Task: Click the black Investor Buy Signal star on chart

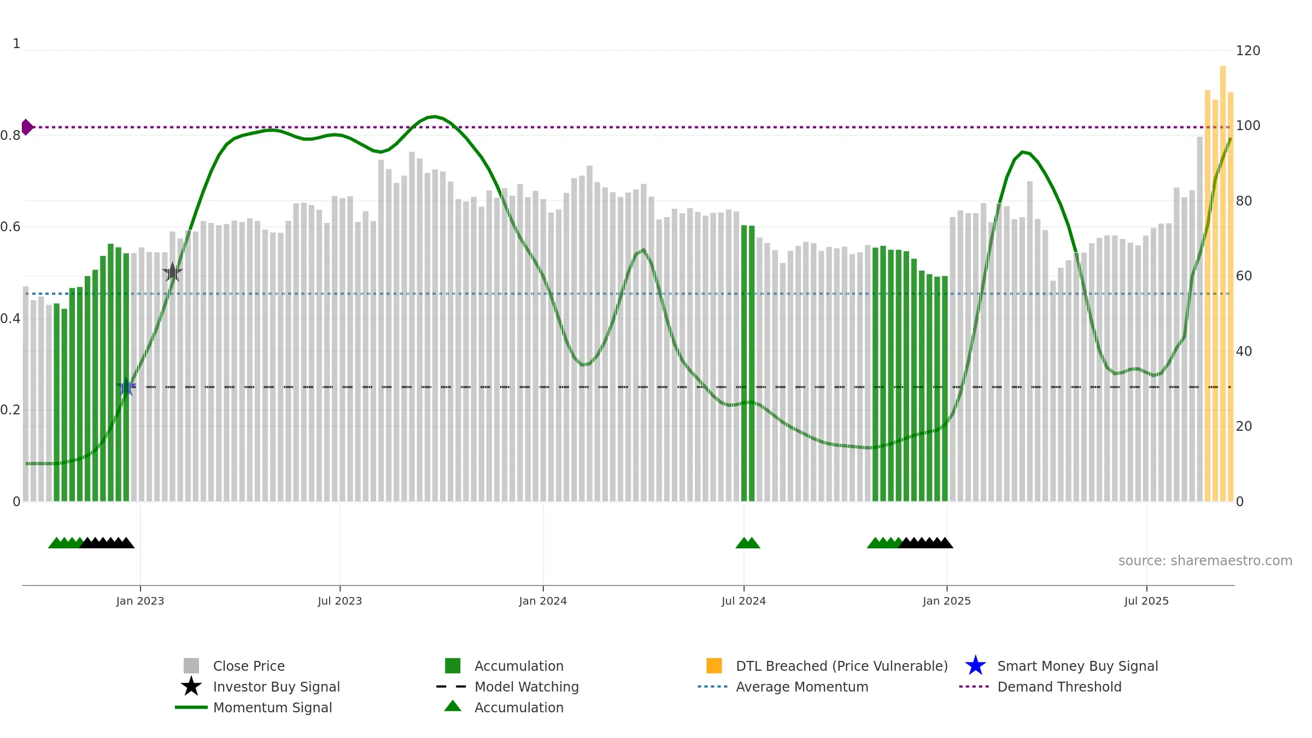Action: click(x=172, y=272)
